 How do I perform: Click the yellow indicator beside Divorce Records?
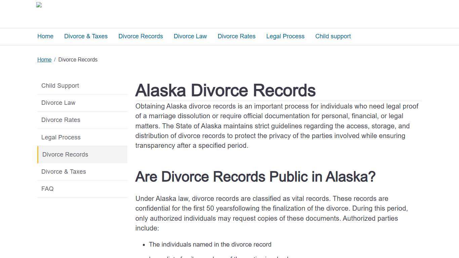pyautogui.click(x=38, y=155)
